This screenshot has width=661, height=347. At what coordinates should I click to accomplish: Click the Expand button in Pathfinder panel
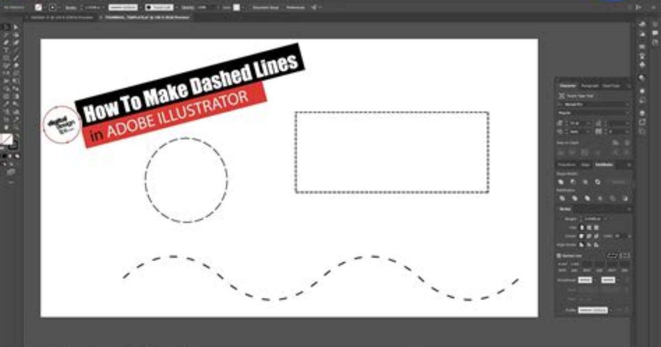[618, 182]
